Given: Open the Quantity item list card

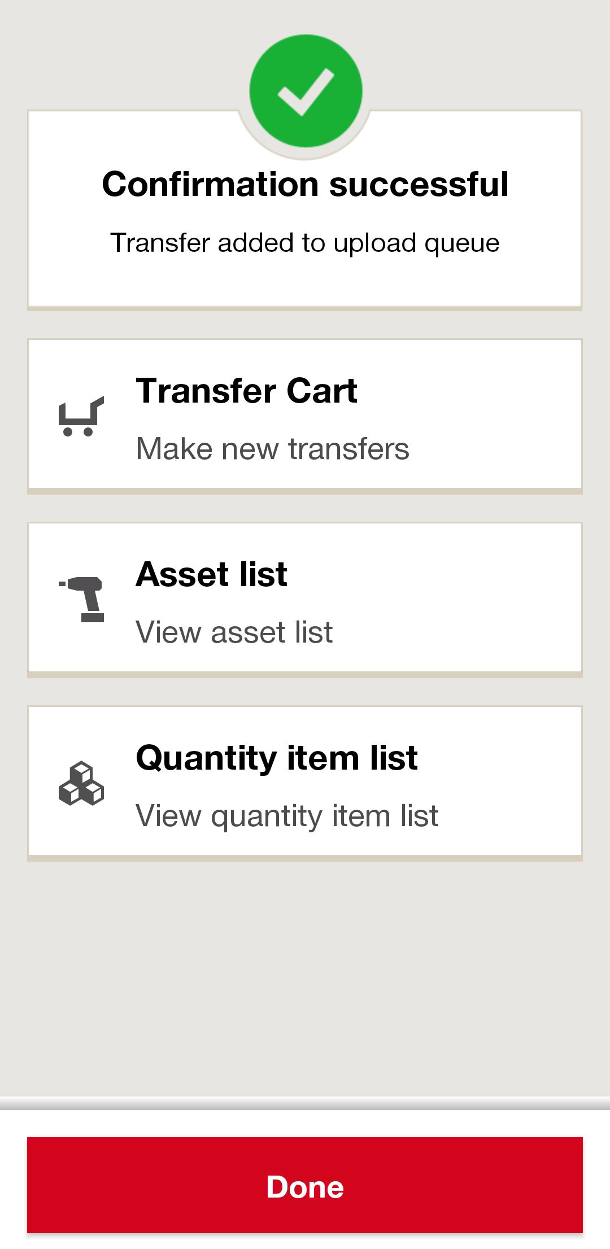Looking at the screenshot, I should (x=305, y=783).
